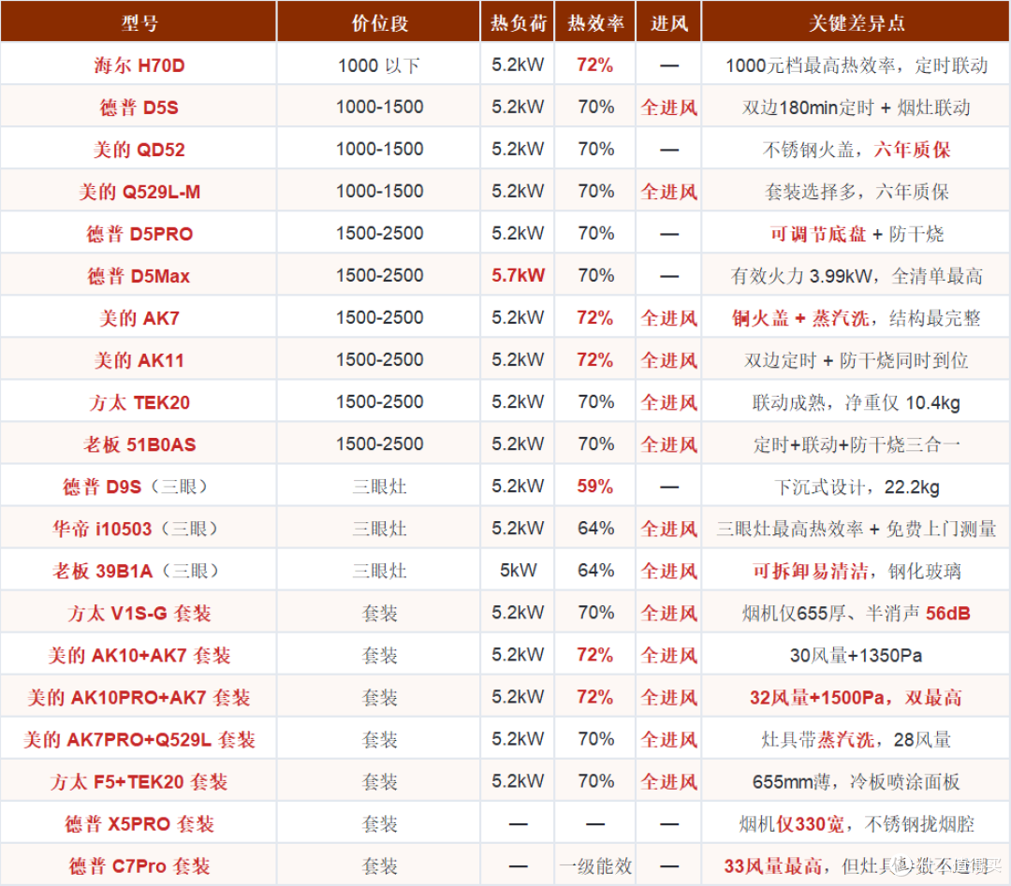This screenshot has width=1011, height=886.
Task: Click the model name 美的 AK11
Action: click(139, 359)
